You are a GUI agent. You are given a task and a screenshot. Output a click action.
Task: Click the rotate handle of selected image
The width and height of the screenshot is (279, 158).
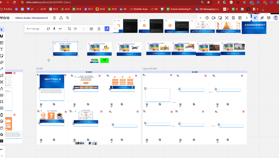(x=49, y=60)
